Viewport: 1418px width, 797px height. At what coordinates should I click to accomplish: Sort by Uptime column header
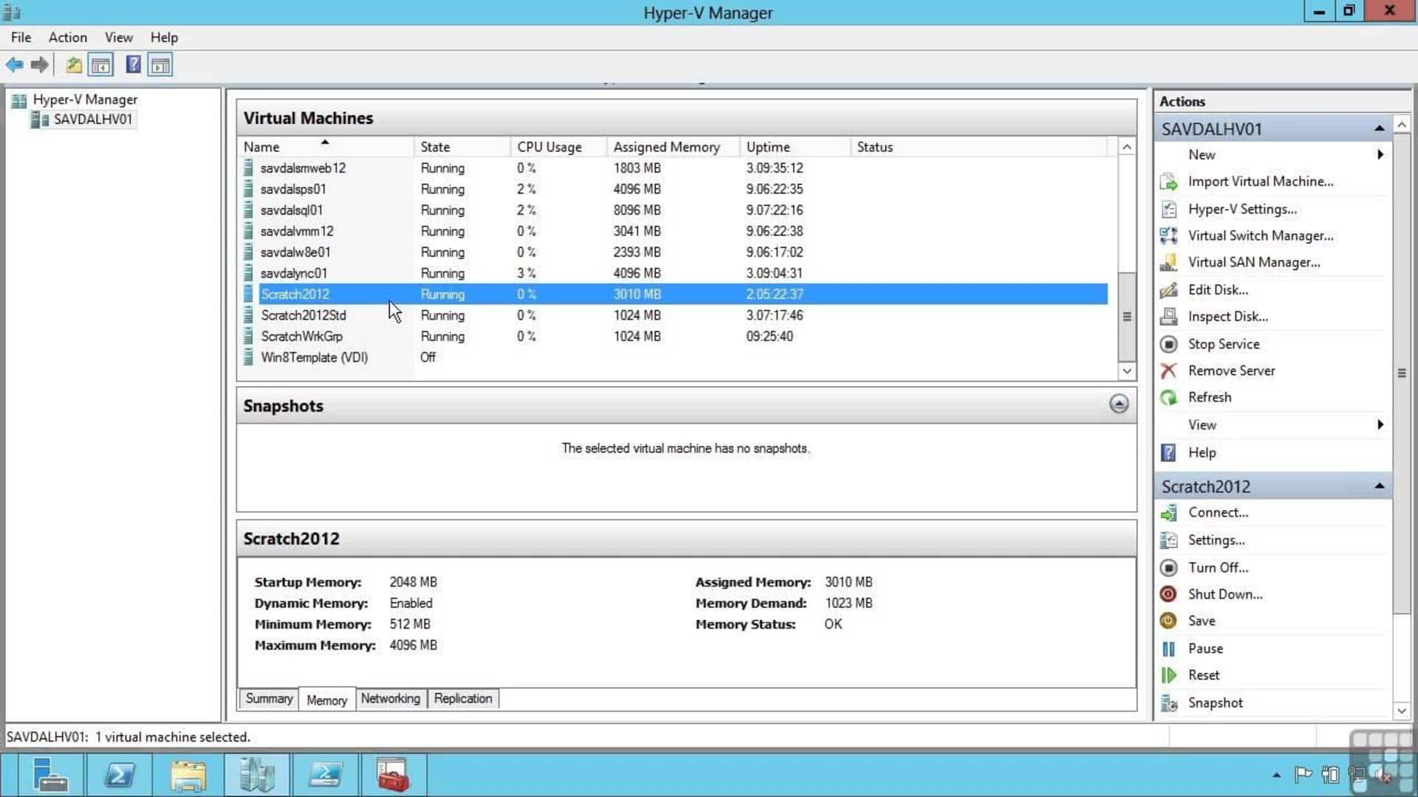[795, 147]
